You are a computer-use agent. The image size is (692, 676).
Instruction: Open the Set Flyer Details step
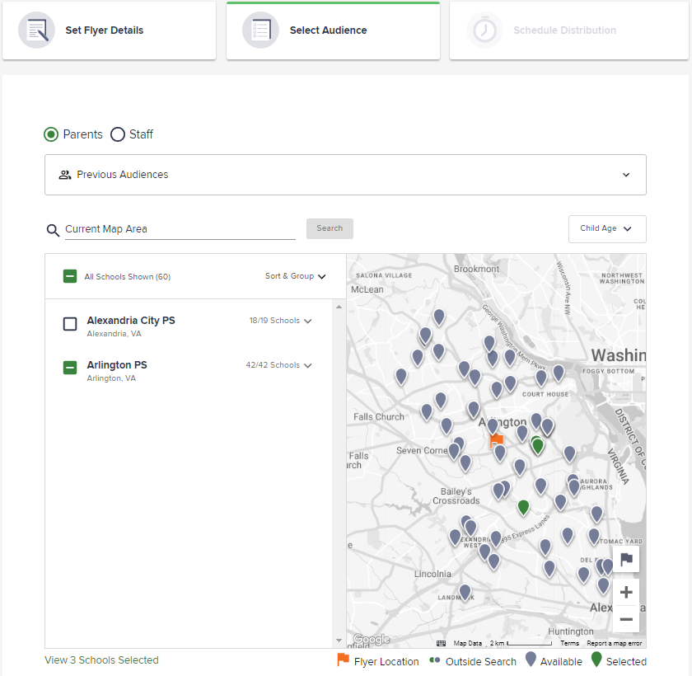click(109, 31)
